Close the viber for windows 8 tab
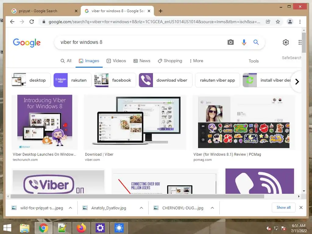The image size is (312, 234). pos(149,11)
